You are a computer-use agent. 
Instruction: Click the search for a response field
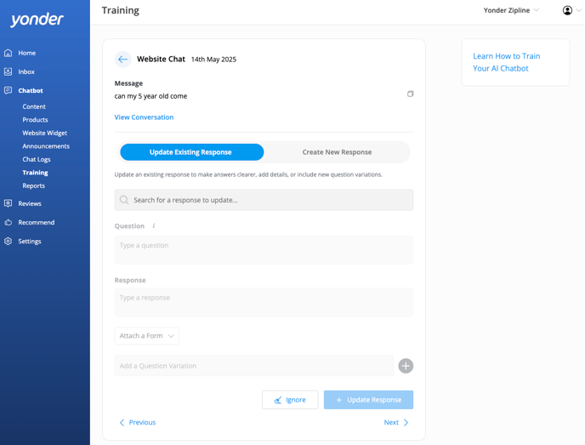tap(264, 200)
